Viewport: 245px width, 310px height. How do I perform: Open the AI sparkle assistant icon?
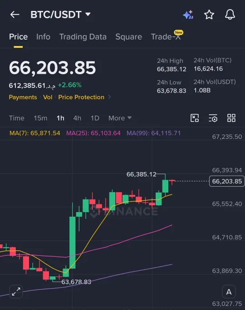pyautogui.click(x=188, y=15)
